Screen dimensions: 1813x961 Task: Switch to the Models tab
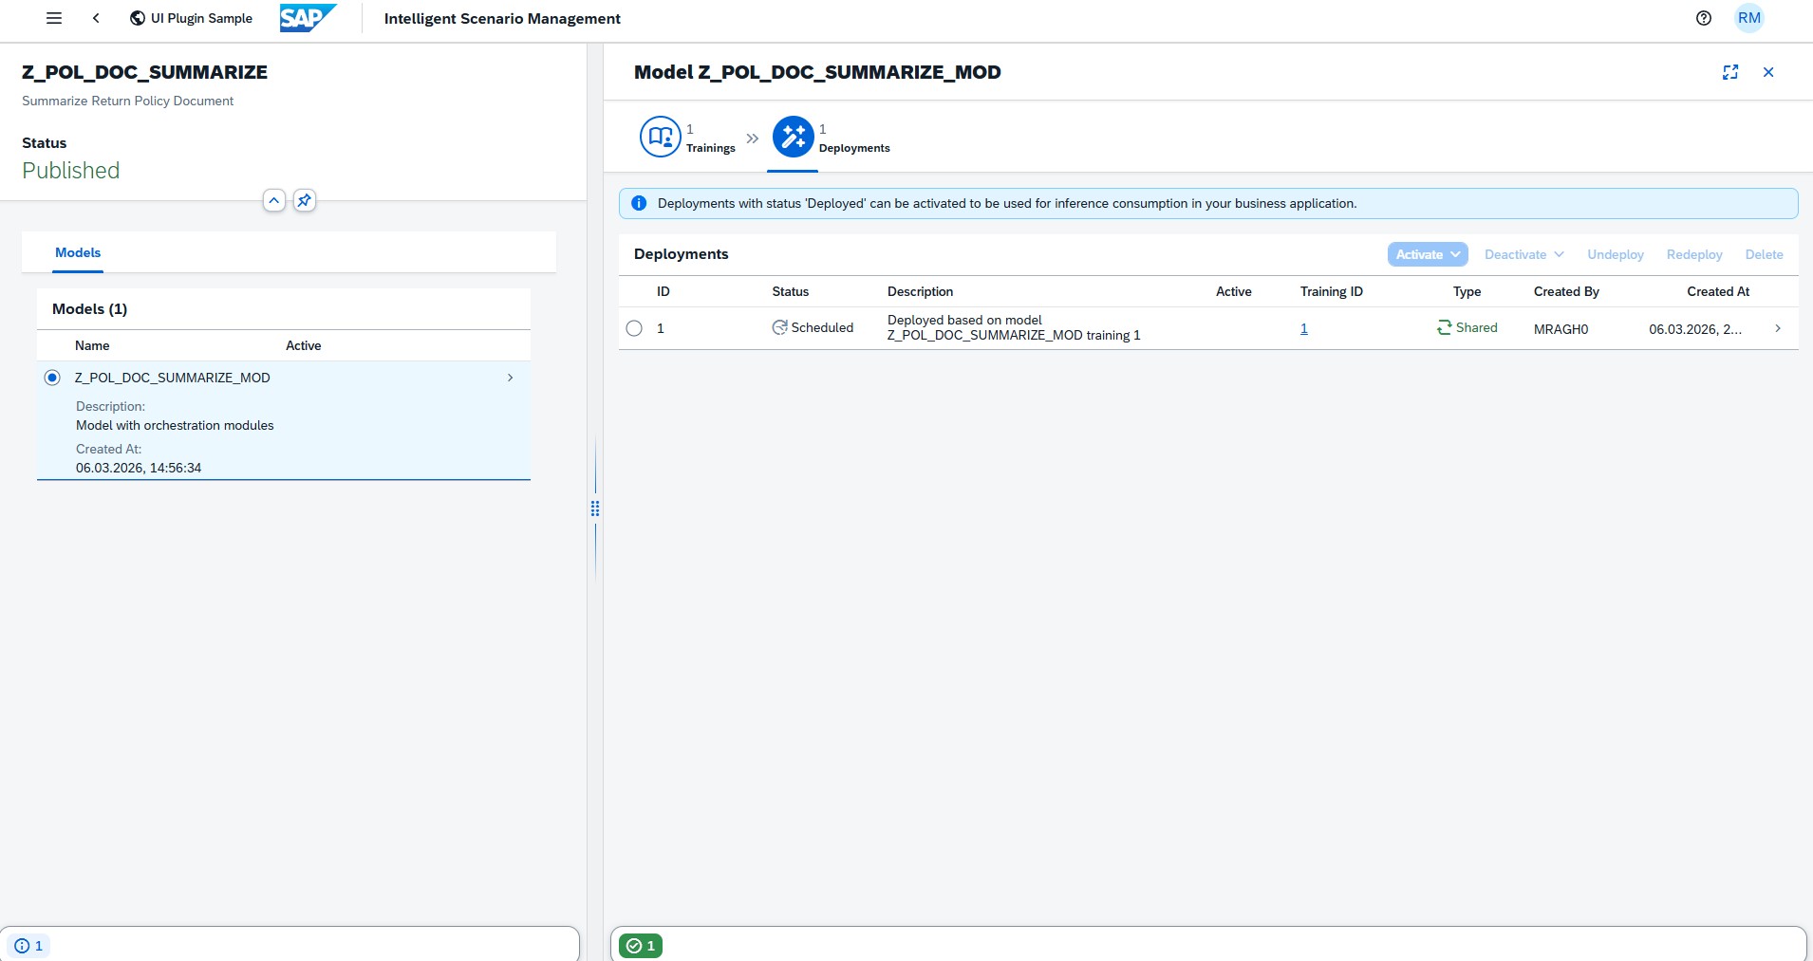[78, 252]
